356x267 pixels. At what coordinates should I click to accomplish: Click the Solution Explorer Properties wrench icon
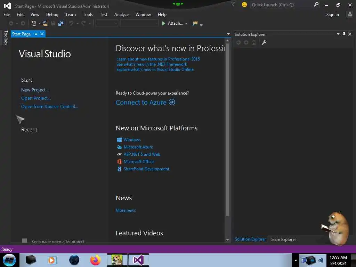pos(264,42)
